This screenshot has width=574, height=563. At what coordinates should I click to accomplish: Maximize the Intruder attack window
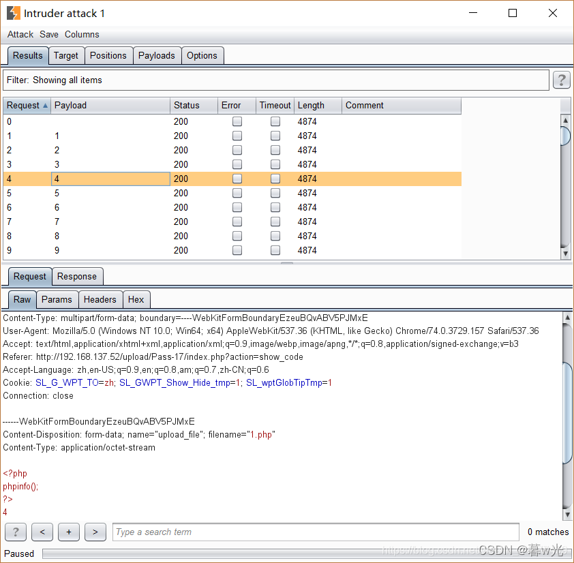(513, 13)
